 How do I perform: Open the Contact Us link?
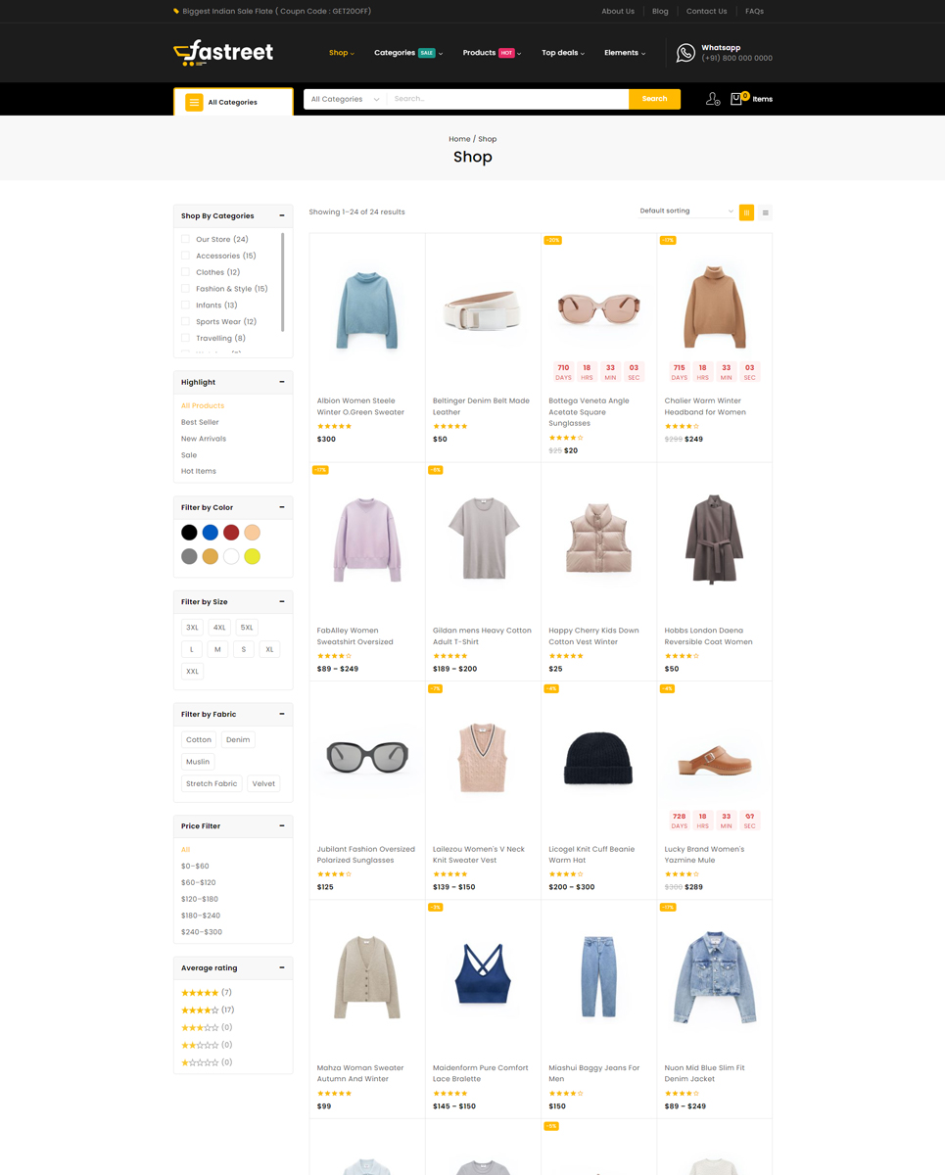coord(706,12)
